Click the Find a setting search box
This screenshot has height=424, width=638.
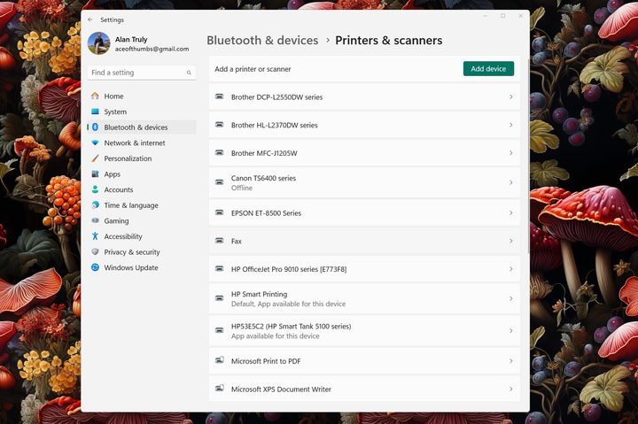142,73
